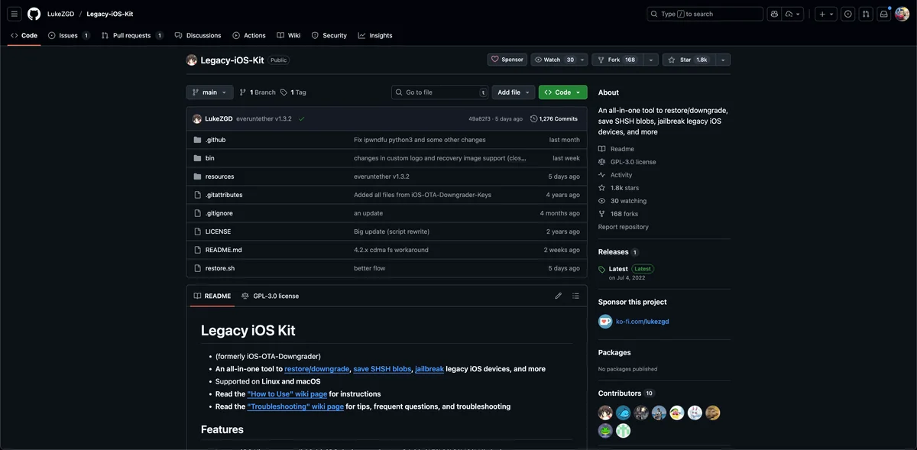
Task: Click the Sponsor button
Action: [x=507, y=60]
